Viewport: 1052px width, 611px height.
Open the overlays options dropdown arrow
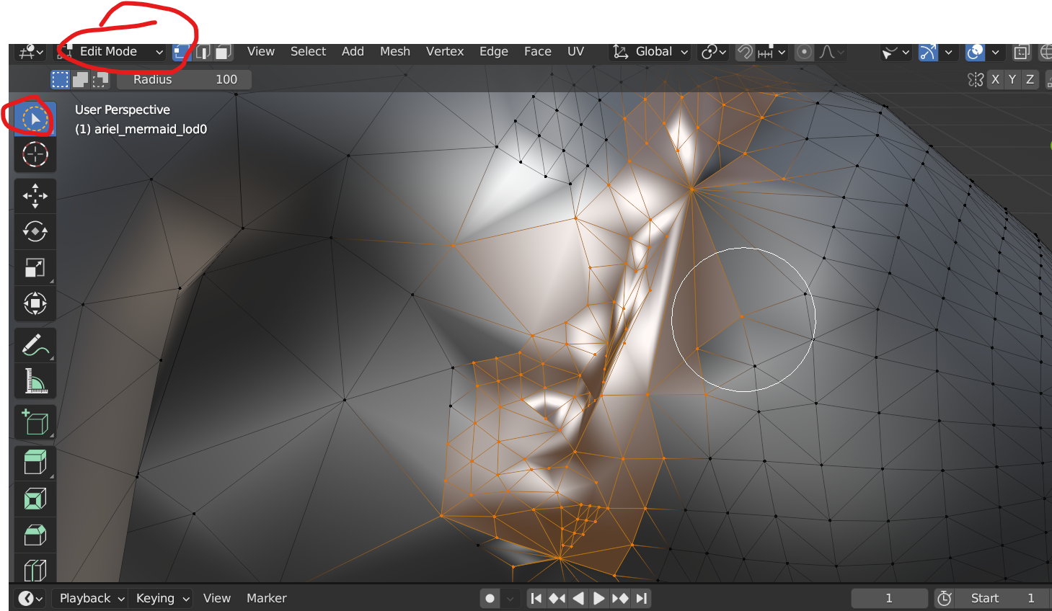[x=996, y=52]
